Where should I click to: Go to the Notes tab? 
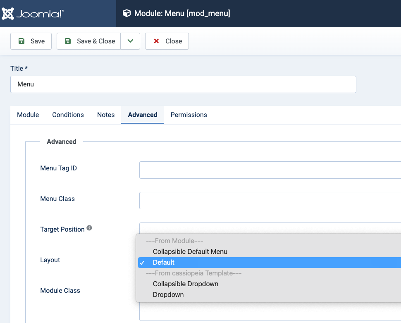tap(106, 115)
